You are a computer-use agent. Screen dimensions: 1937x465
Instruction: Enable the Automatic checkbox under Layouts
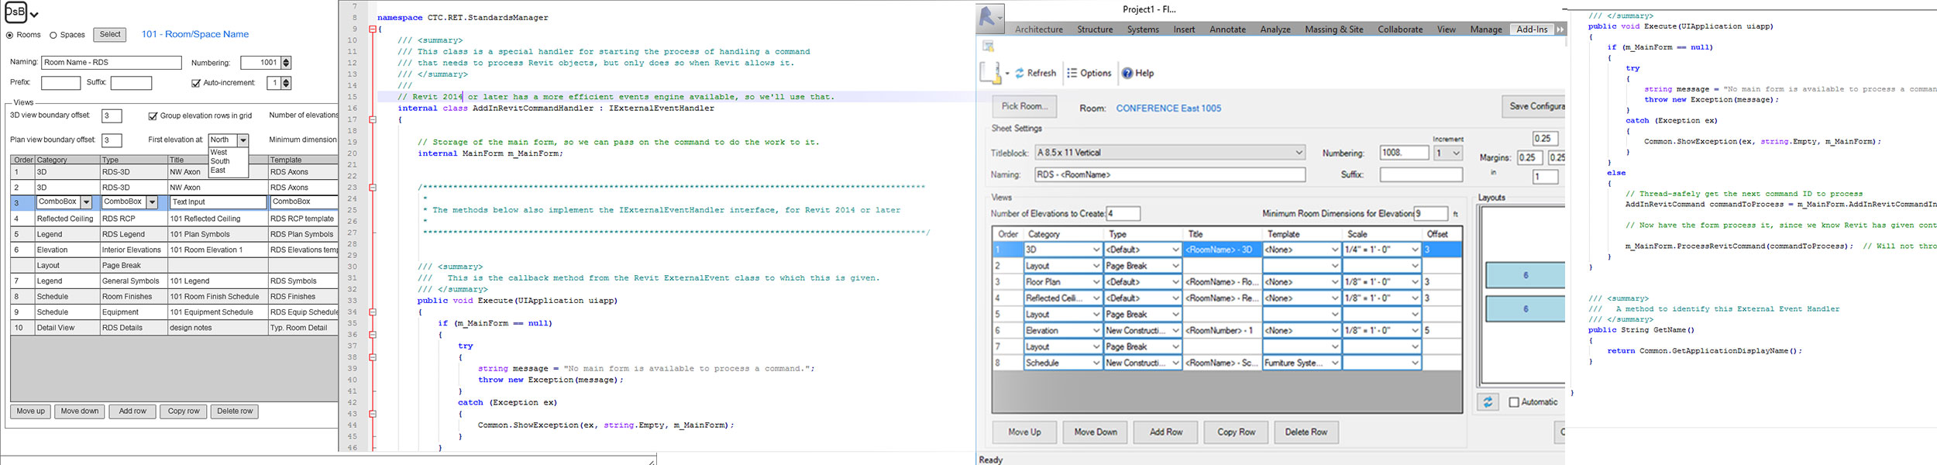click(1514, 402)
